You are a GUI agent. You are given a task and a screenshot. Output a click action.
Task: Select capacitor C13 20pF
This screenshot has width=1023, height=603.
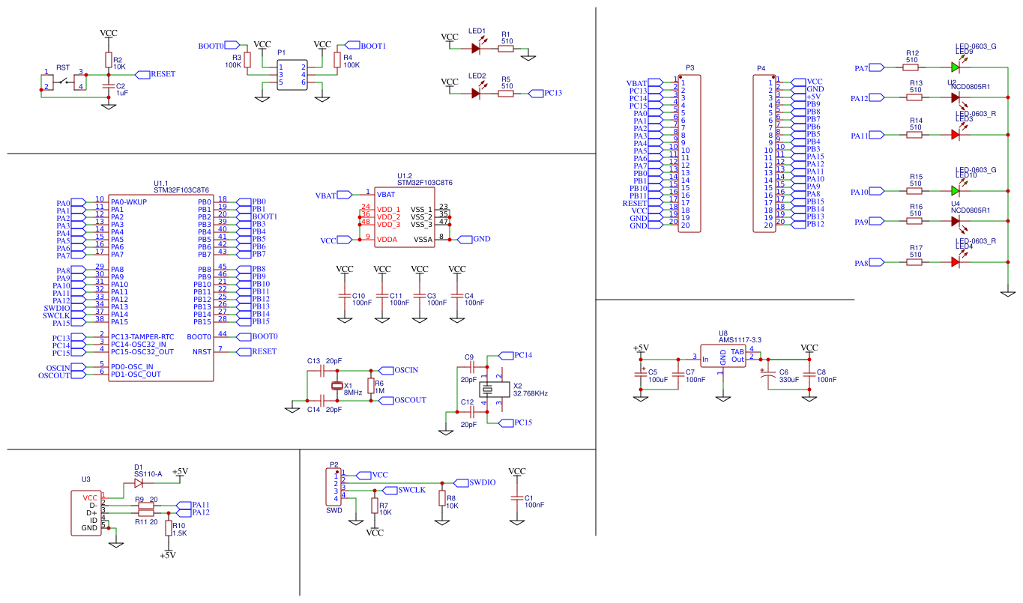click(x=322, y=370)
